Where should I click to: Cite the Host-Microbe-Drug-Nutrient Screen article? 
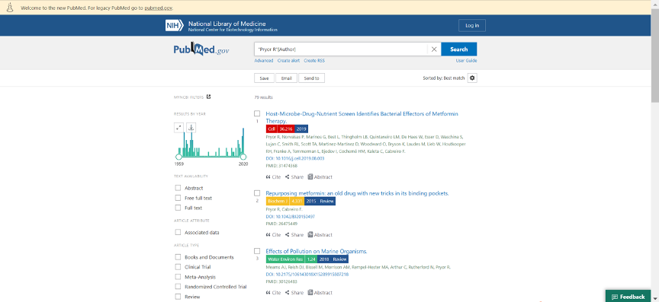[273, 177]
